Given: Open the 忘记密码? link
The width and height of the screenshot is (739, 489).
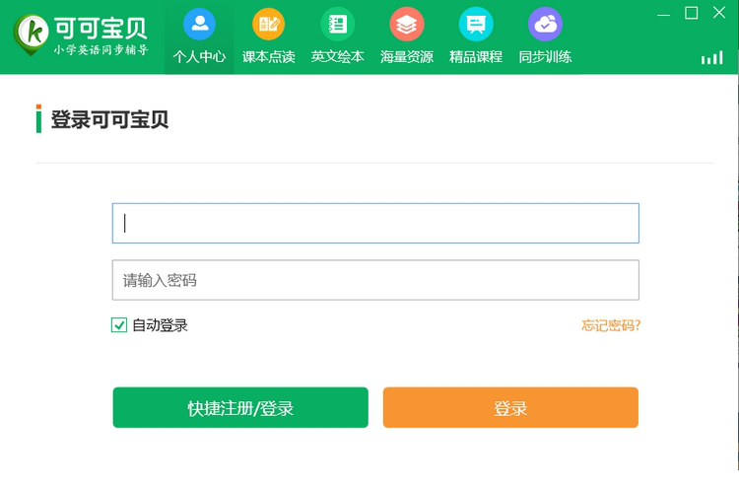Looking at the screenshot, I should pos(611,325).
